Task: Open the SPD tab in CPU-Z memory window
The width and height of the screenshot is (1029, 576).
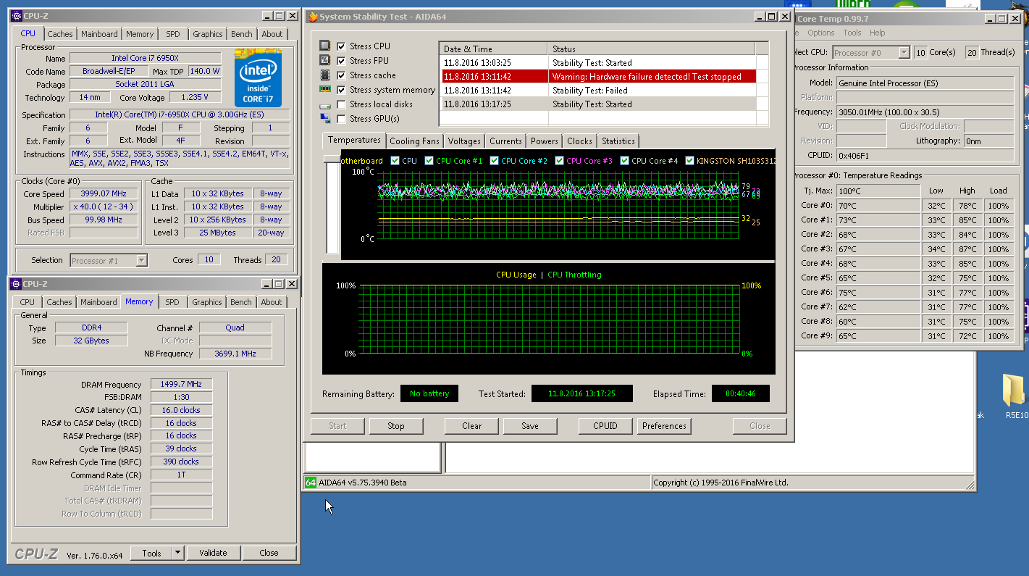Action: click(172, 302)
